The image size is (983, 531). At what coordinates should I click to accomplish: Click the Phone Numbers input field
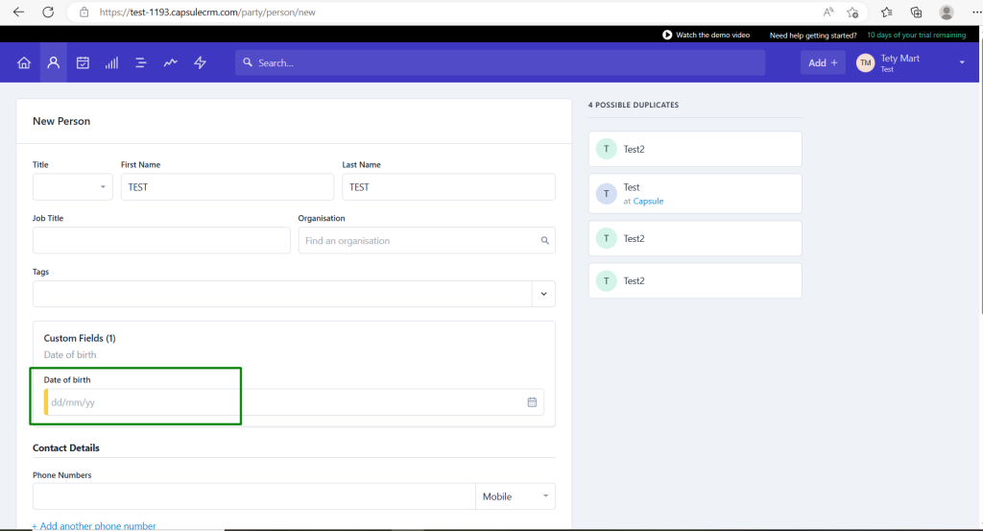253,496
